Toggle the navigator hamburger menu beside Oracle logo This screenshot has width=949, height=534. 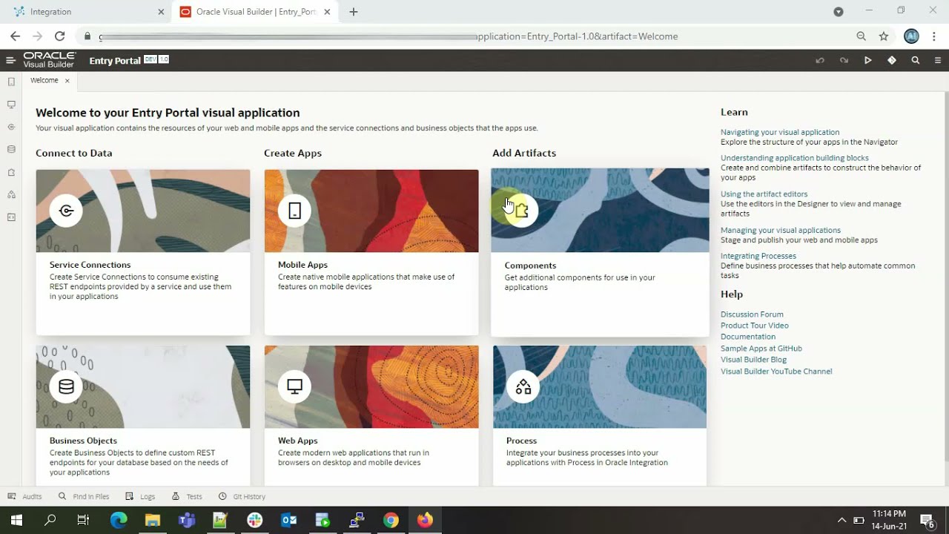pos(10,61)
